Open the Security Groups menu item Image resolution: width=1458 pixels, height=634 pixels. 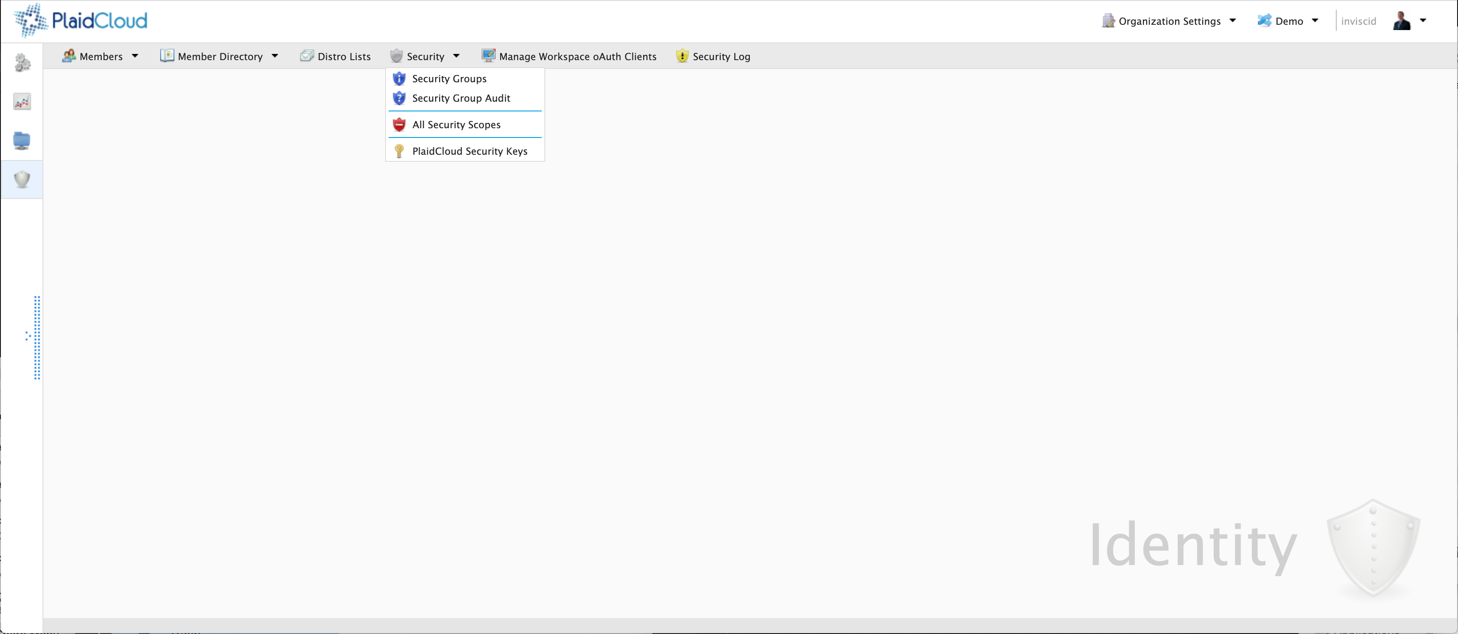(449, 78)
